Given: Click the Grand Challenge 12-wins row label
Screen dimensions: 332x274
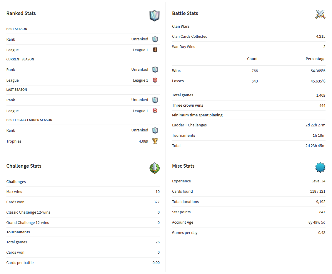Looking at the screenshot, I should 28,222.
